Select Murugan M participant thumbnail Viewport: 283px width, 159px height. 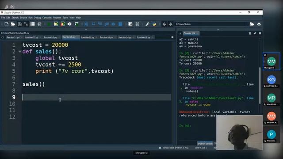(272, 61)
